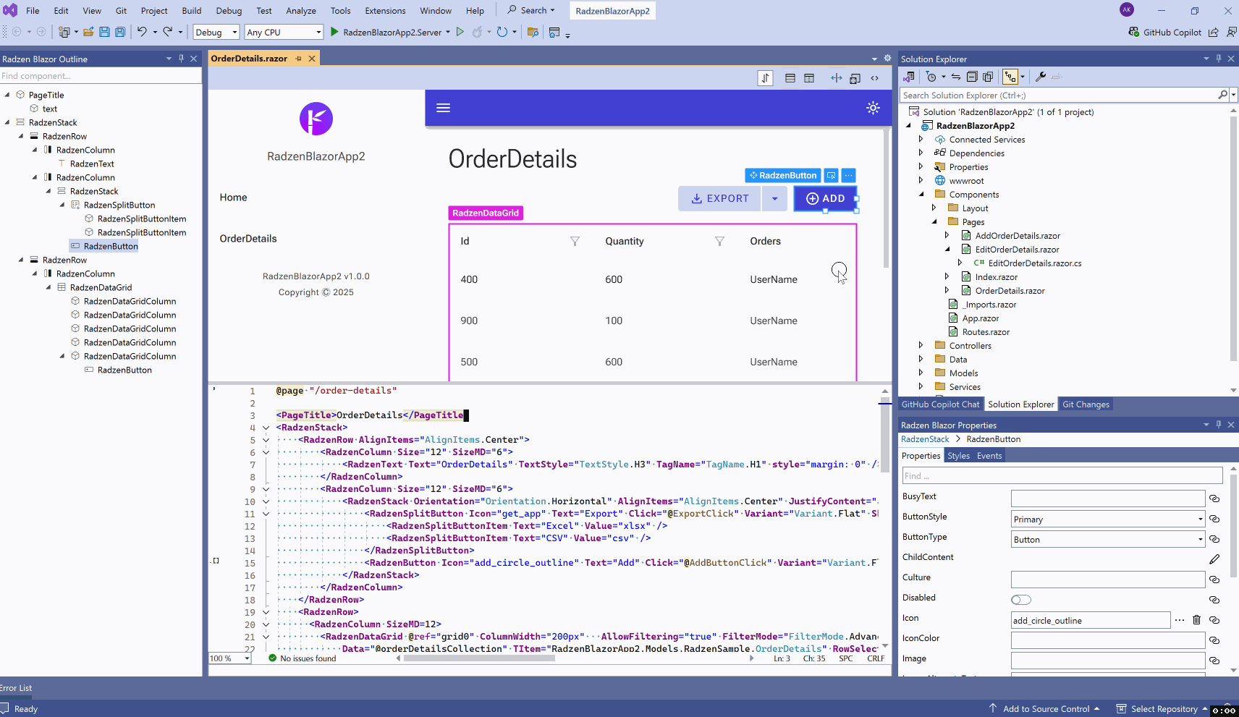This screenshot has height=717, width=1239.
Task: Collapse RadzenDataGrid node in outline
Action: tap(48, 287)
